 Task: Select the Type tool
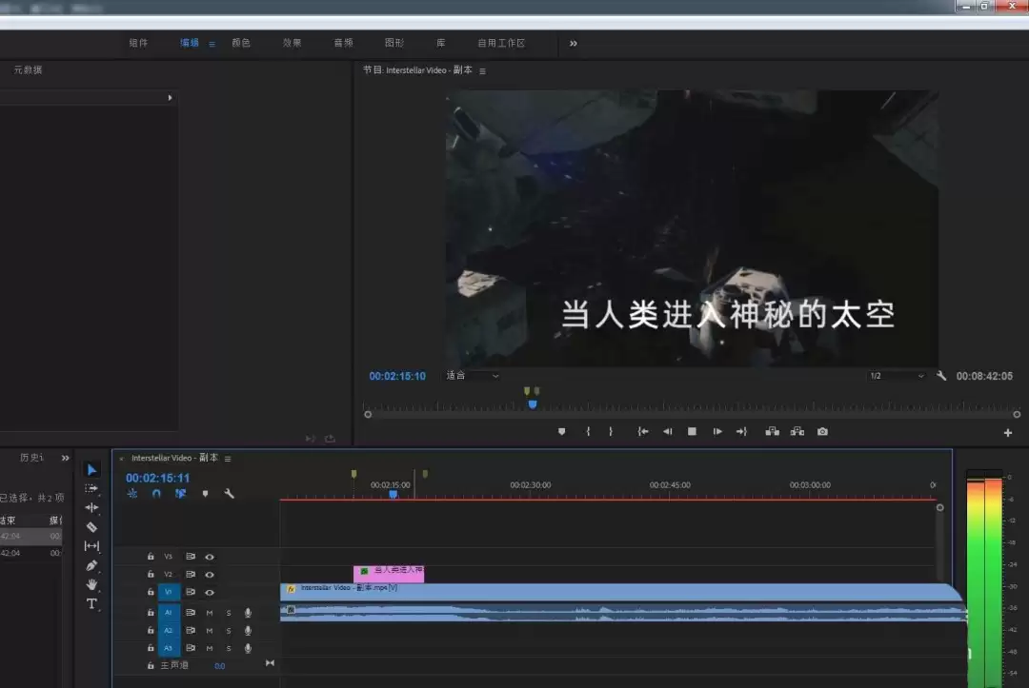(91, 603)
